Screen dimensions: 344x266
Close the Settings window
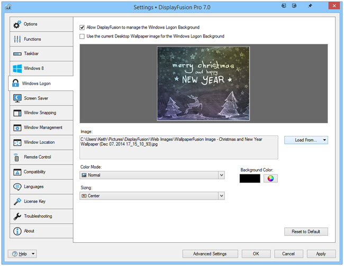(x=334, y=5)
